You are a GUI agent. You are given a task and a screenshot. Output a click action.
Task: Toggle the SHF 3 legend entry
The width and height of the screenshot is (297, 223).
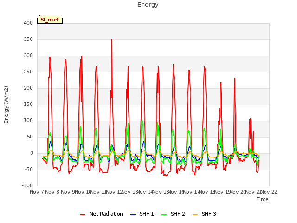pyautogui.click(x=204, y=214)
